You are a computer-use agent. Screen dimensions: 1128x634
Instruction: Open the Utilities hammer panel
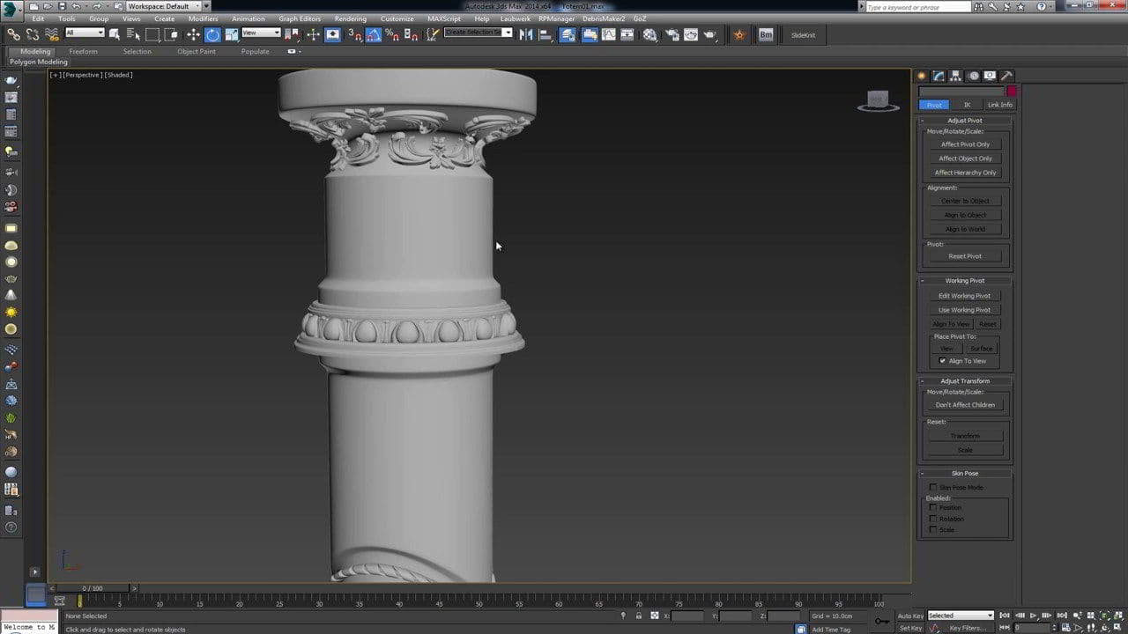click(x=1006, y=76)
